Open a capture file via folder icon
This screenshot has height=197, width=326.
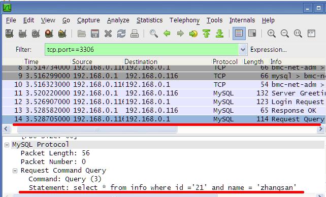pos(81,34)
